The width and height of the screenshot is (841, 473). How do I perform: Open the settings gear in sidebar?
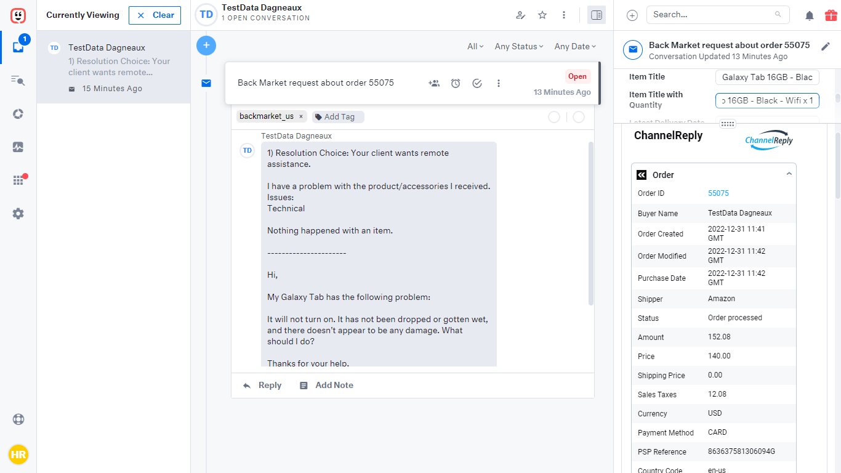(x=18, y=214)
